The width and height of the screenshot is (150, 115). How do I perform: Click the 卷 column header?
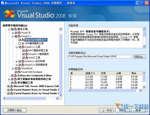(76, 73)
